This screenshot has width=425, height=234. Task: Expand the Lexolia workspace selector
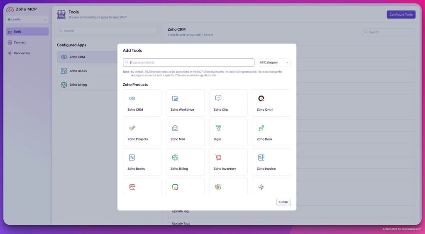point(27,19)
